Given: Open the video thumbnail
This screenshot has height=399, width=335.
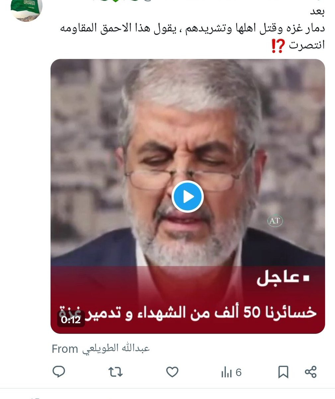Looking at the screenshot, I should pos(188,196).
